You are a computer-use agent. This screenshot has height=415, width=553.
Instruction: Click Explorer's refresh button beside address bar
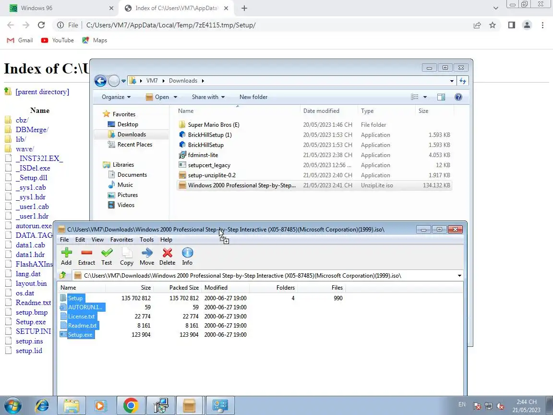point(463,81)
